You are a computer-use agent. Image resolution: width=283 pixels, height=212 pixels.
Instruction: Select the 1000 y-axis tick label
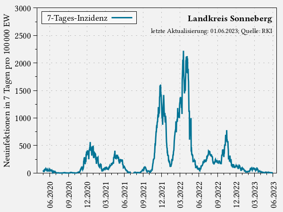(23, 118)
